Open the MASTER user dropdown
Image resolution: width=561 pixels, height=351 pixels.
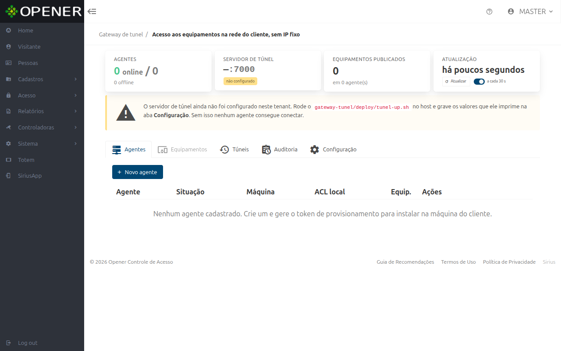click(530, 11)
